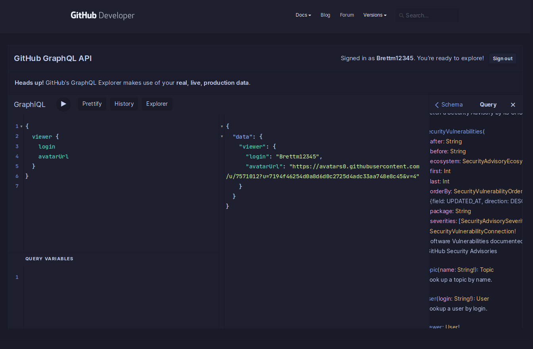Open SecurityVulnerabilityOrder type link
The height and width of the screenshot is (349, 533).
(x=488, y=191)
